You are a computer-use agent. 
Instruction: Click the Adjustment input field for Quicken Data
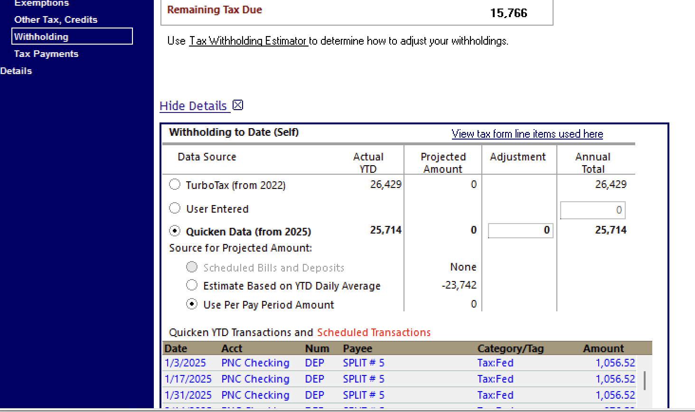point(521,231)
